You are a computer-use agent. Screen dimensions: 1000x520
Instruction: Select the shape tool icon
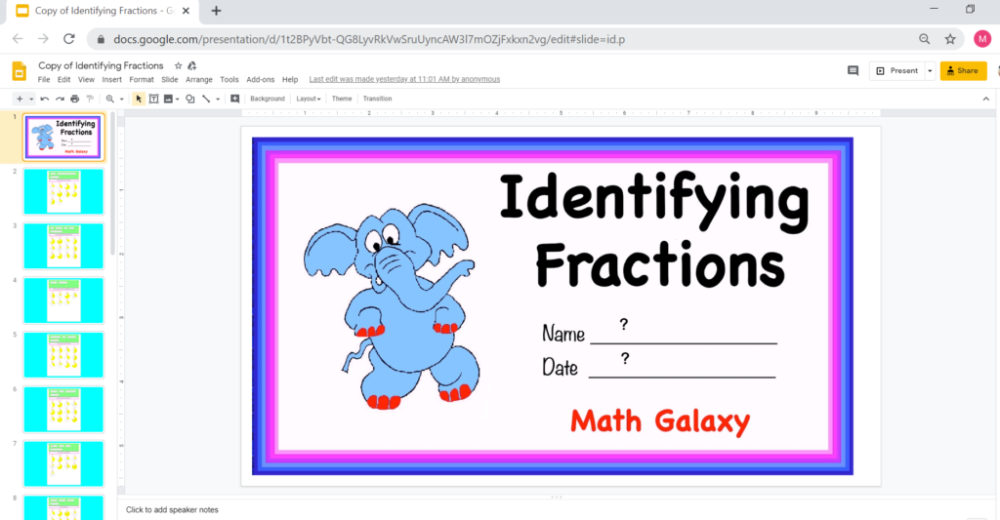click(190, 99)
